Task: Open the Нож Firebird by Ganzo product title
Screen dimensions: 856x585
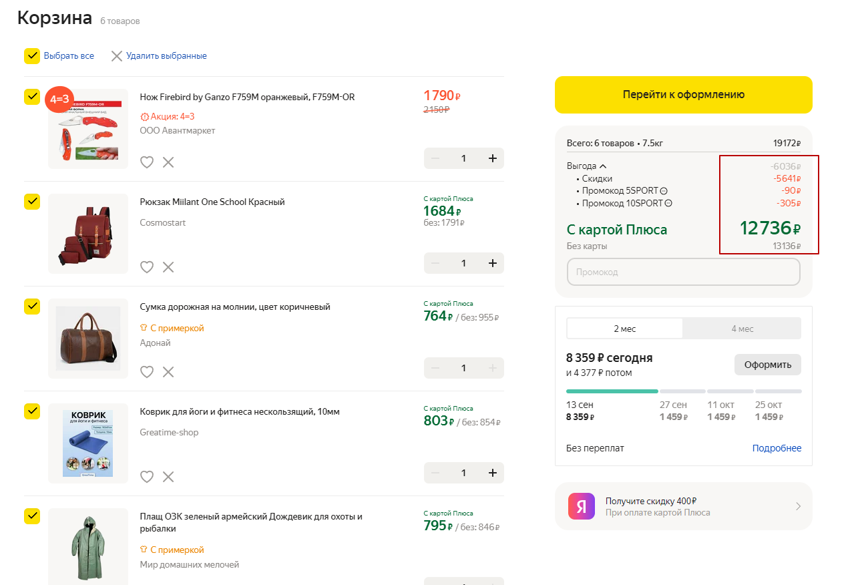Action: (247, 97)
